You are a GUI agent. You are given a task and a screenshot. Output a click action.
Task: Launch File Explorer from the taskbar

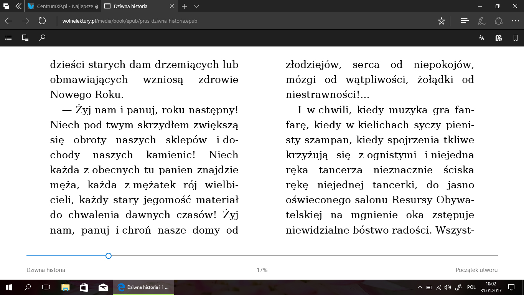[65, 287]
